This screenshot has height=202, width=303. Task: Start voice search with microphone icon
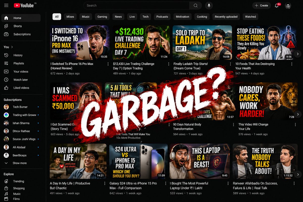(x=209, y=6)
